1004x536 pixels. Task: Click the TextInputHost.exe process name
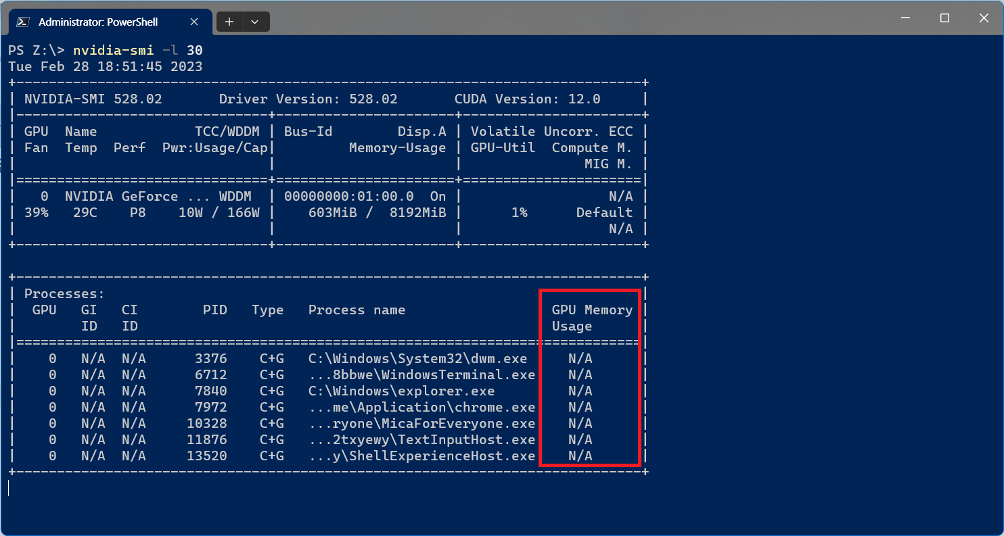coord(422,440)
